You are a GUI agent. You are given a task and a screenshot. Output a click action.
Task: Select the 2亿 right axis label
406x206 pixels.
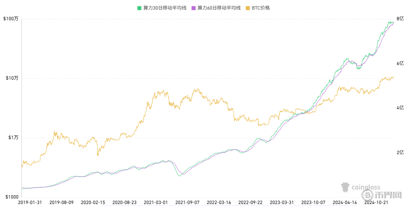coord(400,153)
